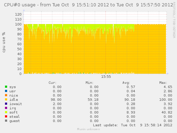Click the 100 label on the y-axis
Image resolution: width=177 pixels, height=133 pixels.
pos(18,24)
